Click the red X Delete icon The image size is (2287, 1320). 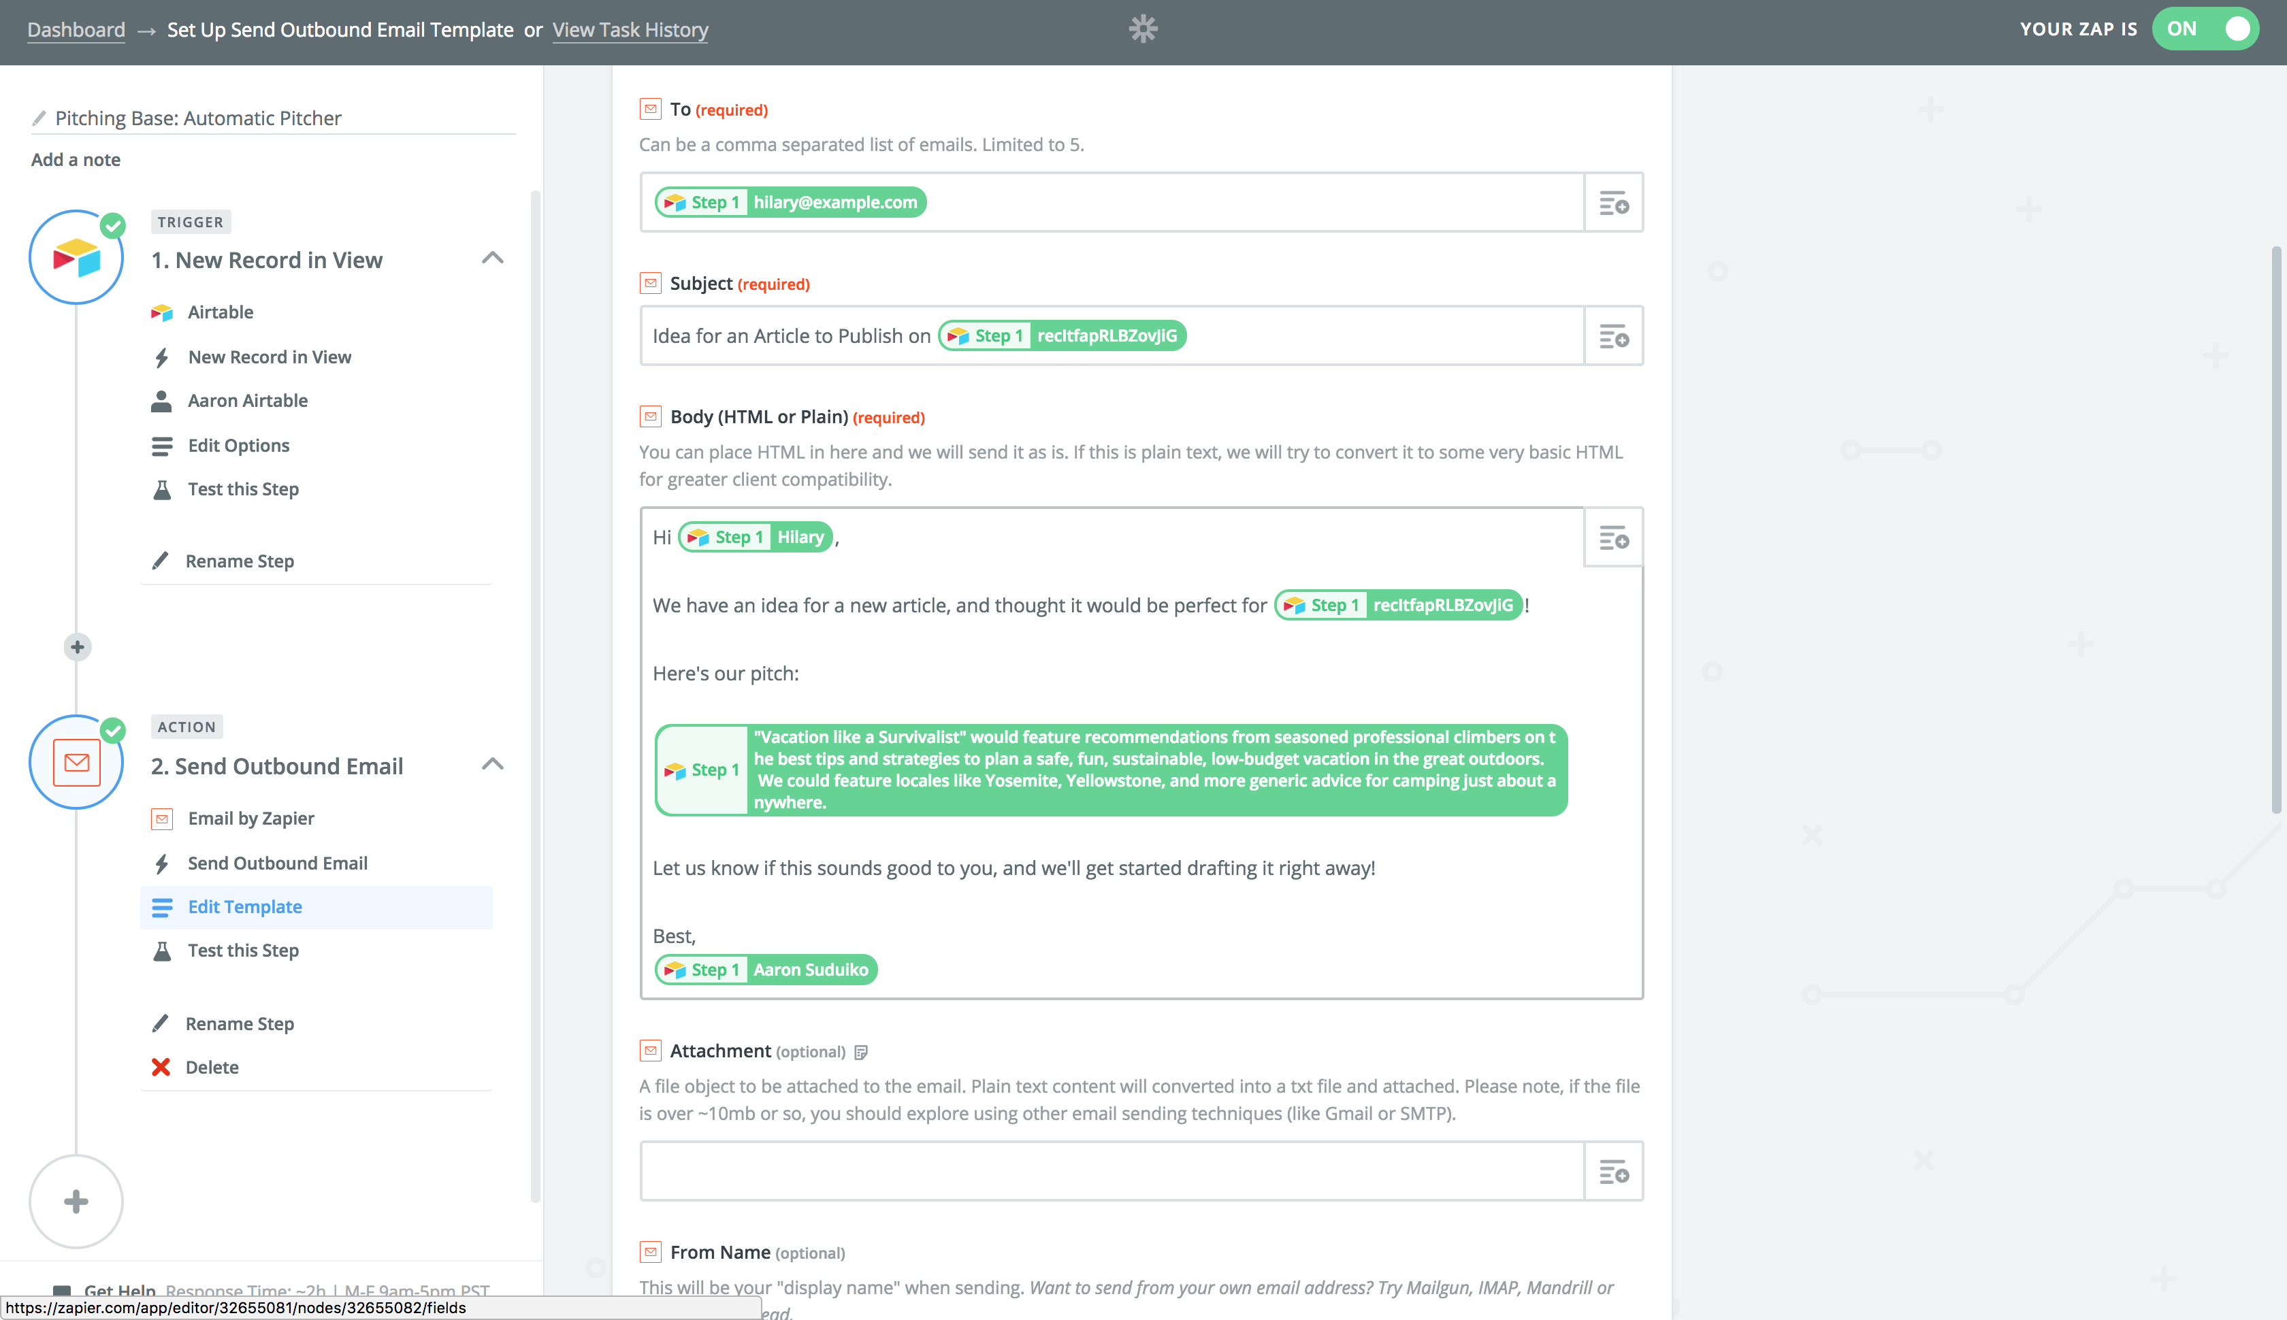161,1067
